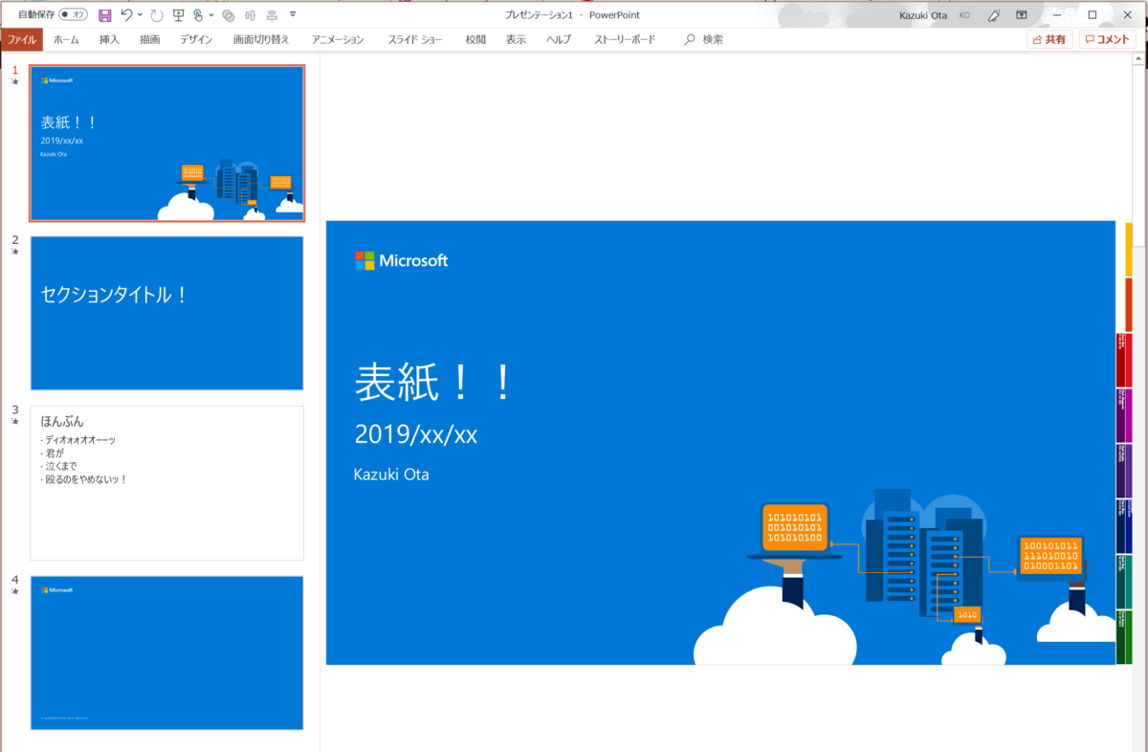Image resolution: width=1148 pixels, height=752 pixels.
Task: Save the presentation with the floppy icon
Action: [x=104, y=14]
